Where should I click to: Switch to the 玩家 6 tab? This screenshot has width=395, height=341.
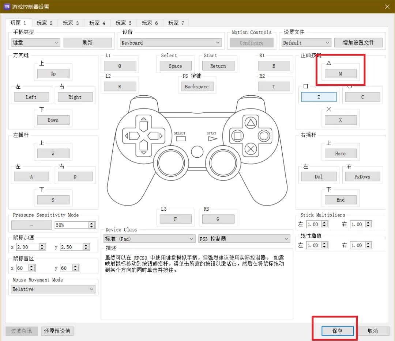(x=150, y=23)
